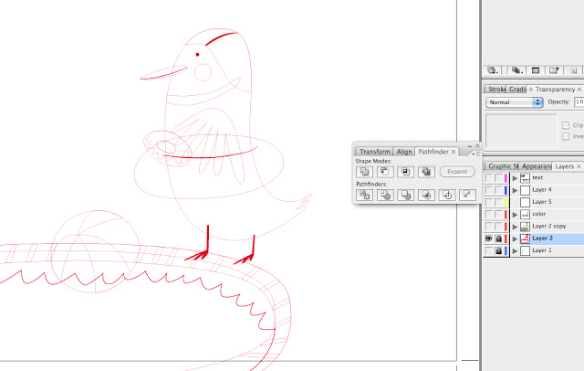The height and width of the screenshot is (371, 584).
Task: Click the new item icon in upper panel strip
Action: [x=554, y=70]
